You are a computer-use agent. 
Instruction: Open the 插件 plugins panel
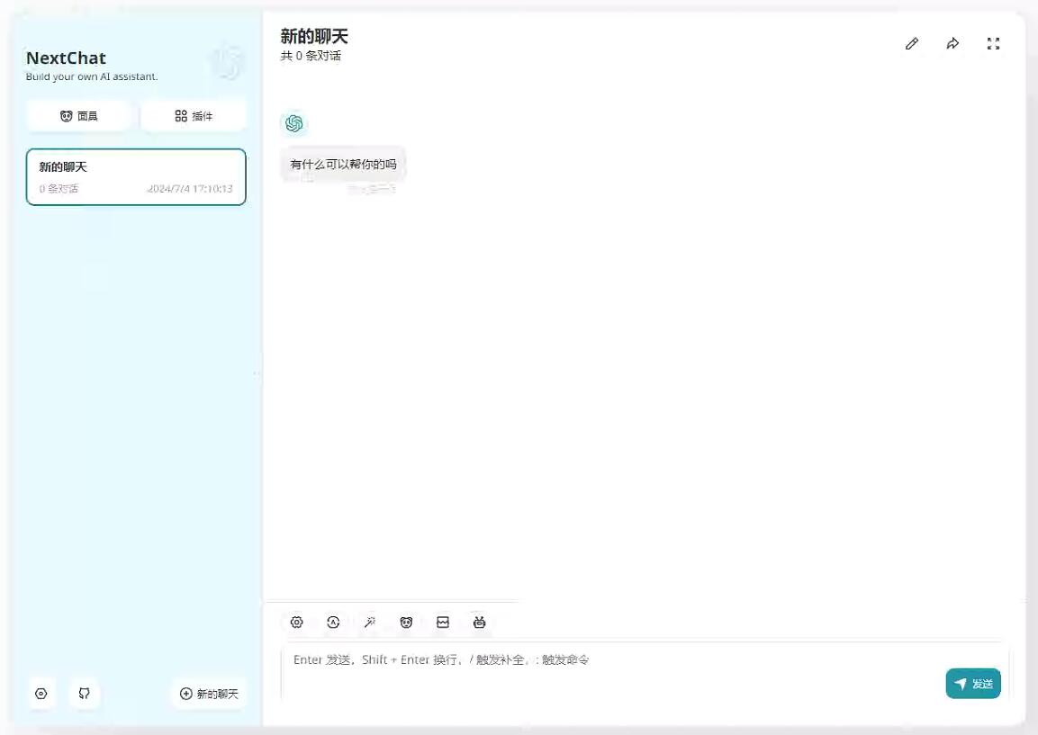pos(194,115)
